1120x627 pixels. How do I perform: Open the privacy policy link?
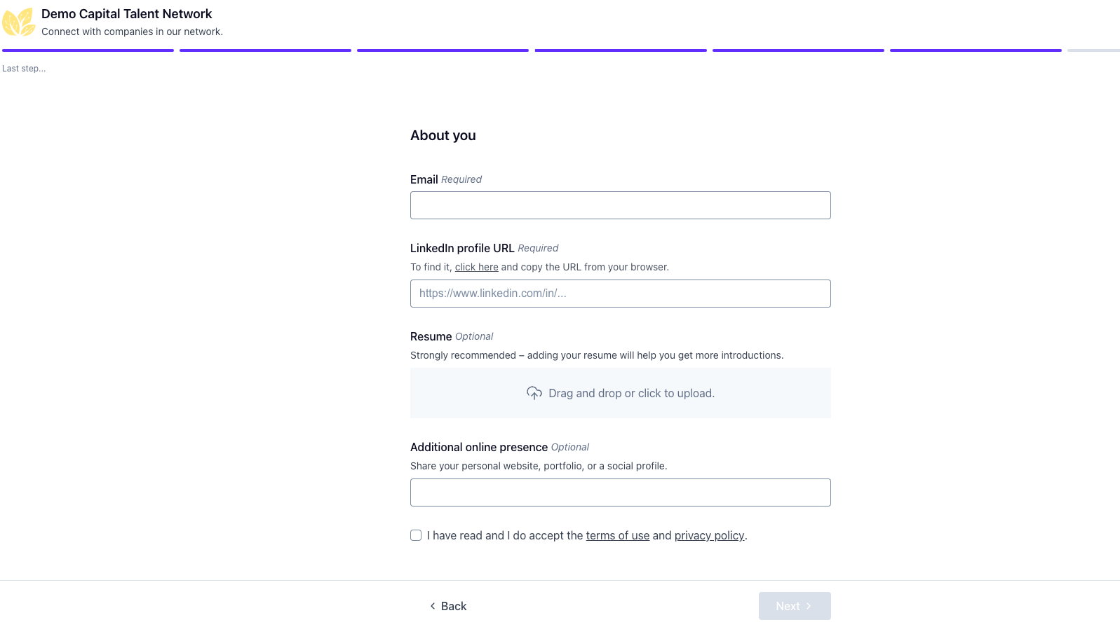(709, 535)
